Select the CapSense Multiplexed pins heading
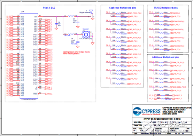193x136 pixels. click(x=123, y=8)
